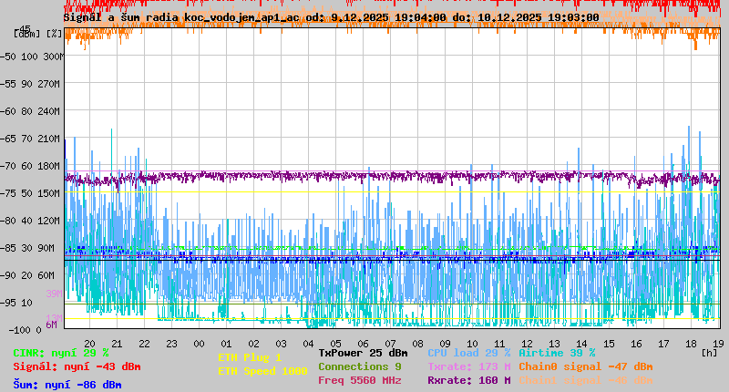Select the red Signál legend label
The width and height of the screenshot is (729, 392).
(77, 366)
